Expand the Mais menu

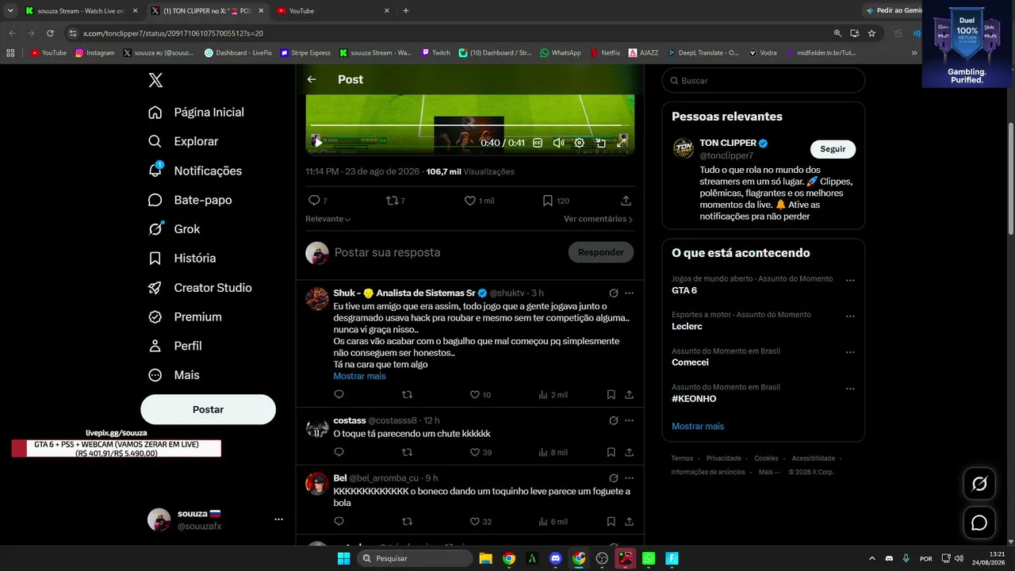coord(174,375)
